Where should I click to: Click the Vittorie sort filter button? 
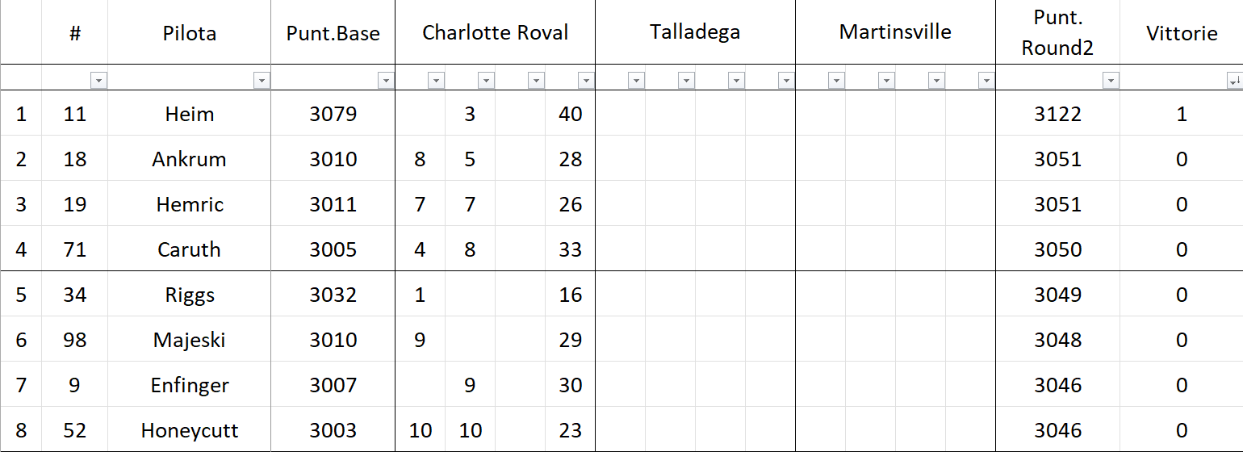pyautogui.click(x=1233, y=81)
